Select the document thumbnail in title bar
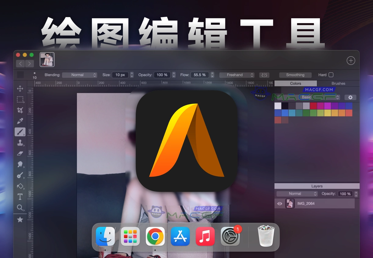 tap(47, 59)
